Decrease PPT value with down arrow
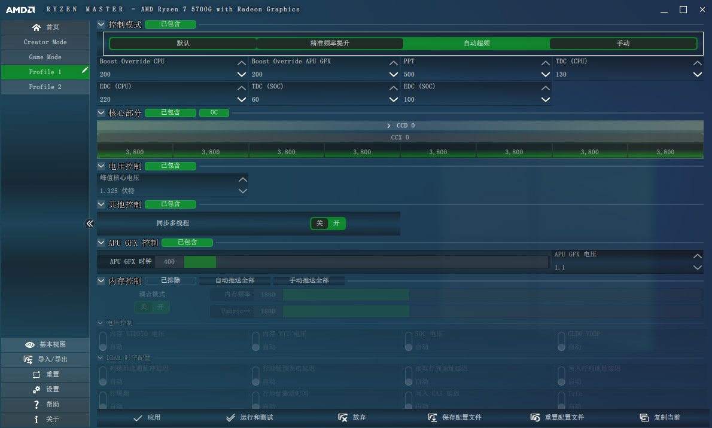The height and width of the screenshot is (428, 712). click(545, 75)
